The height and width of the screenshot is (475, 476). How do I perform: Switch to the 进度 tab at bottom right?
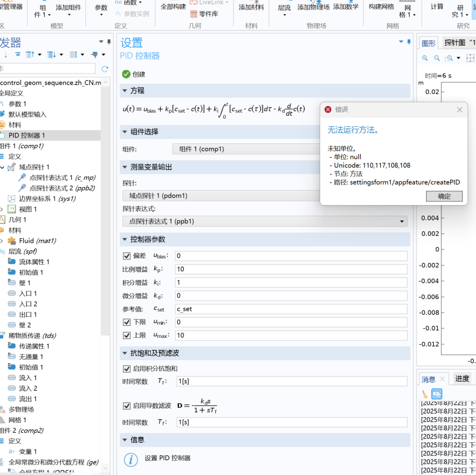point(462,378)
